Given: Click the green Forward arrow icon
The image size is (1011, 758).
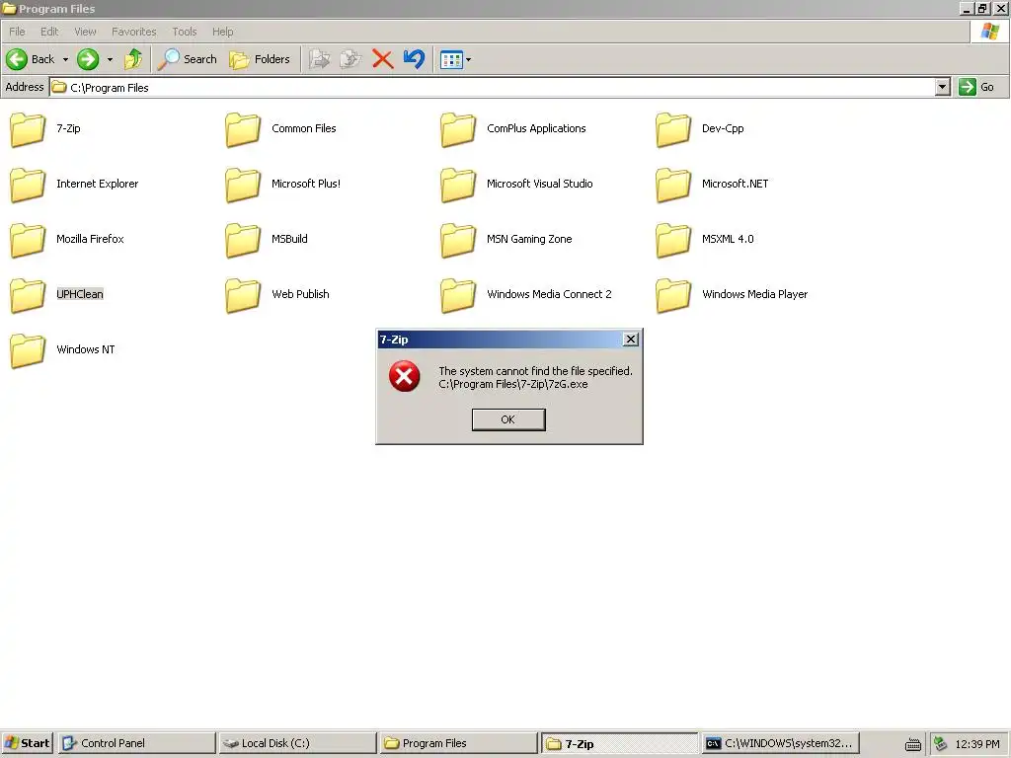Looking at the screenshot, I should [88, 59].
